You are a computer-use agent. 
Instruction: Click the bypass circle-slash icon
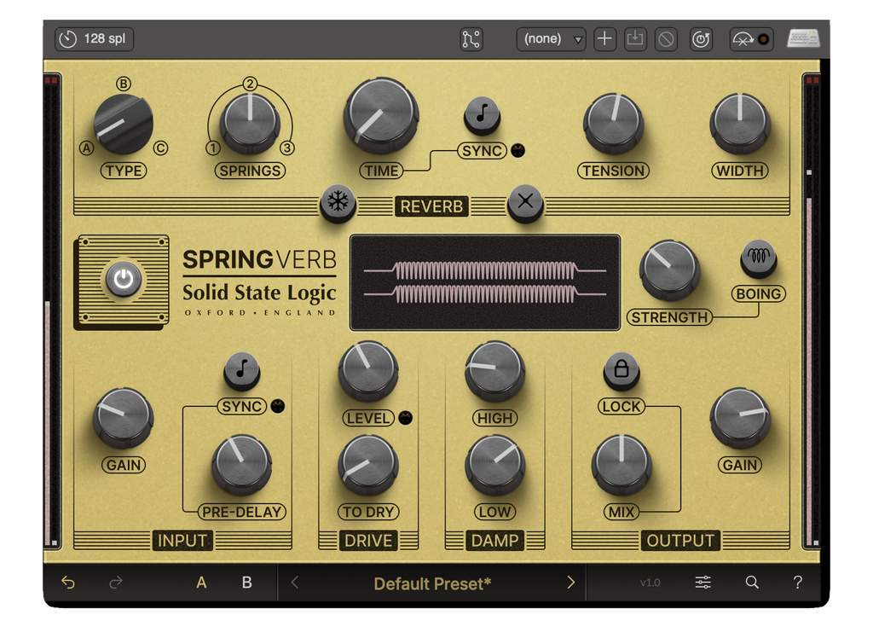666,39
